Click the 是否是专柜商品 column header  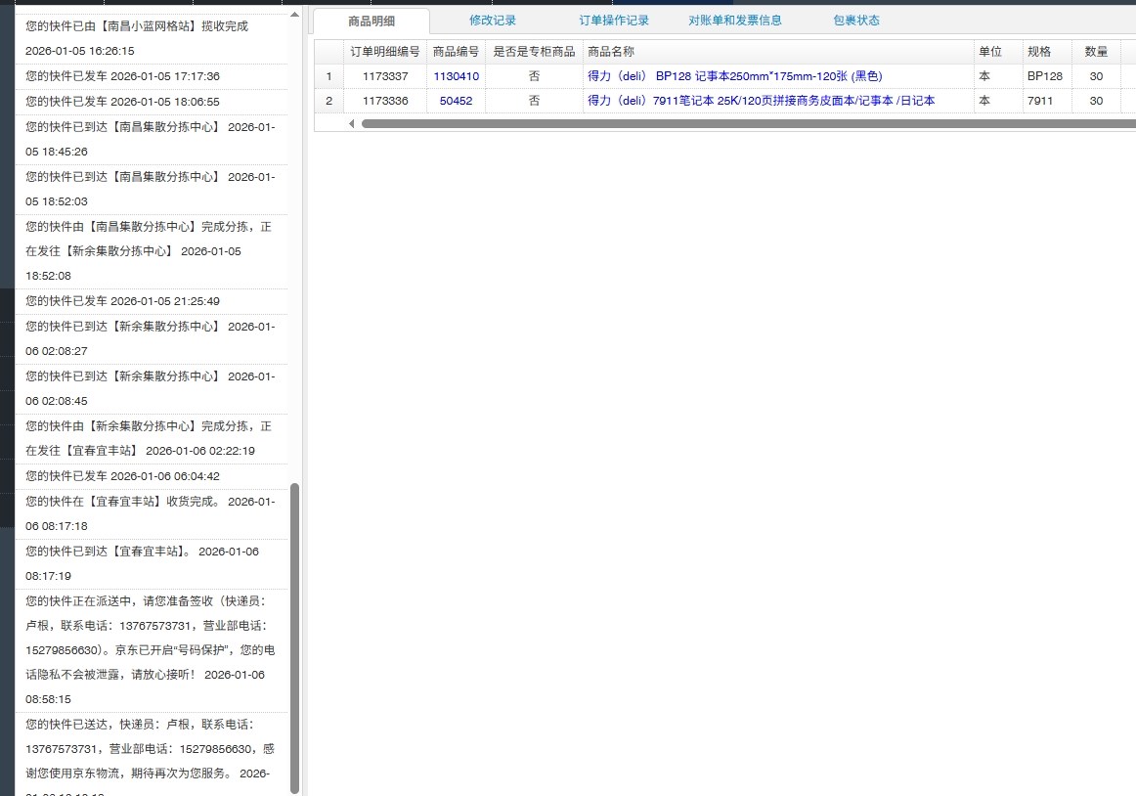coord(534,52)
